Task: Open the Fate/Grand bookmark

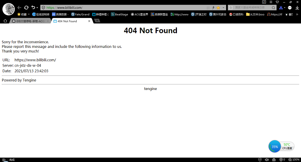Action: pos(80,14)
